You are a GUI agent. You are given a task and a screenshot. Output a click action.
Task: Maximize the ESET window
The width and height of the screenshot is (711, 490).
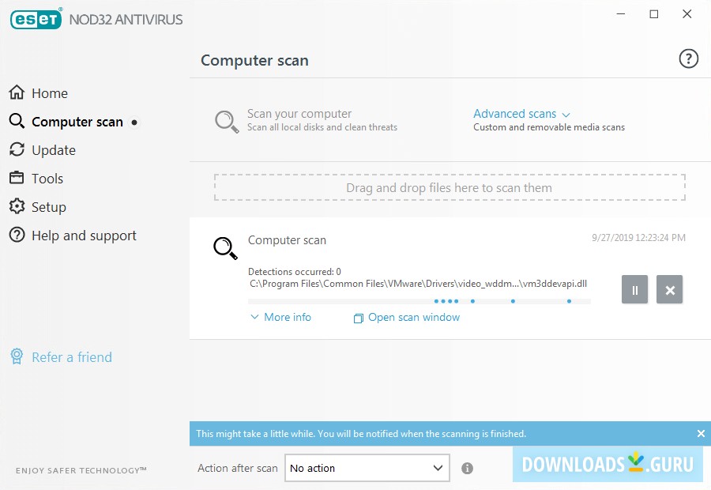(x=654, y=14)
